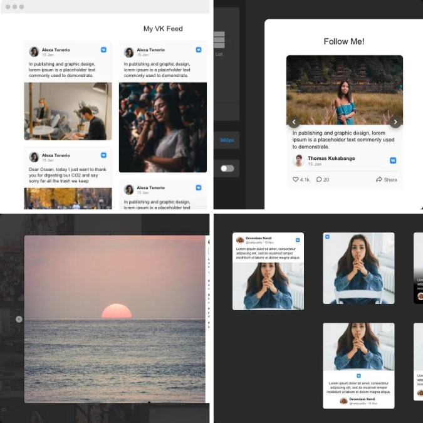
Task: Click the VK icon on the Dear Ocean post
Action: pyautogui.click(x=103, y=155)
